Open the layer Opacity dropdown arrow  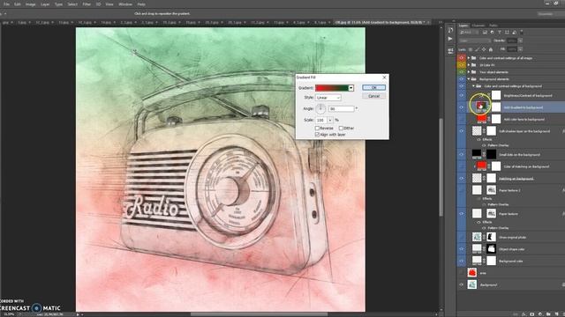520,41
